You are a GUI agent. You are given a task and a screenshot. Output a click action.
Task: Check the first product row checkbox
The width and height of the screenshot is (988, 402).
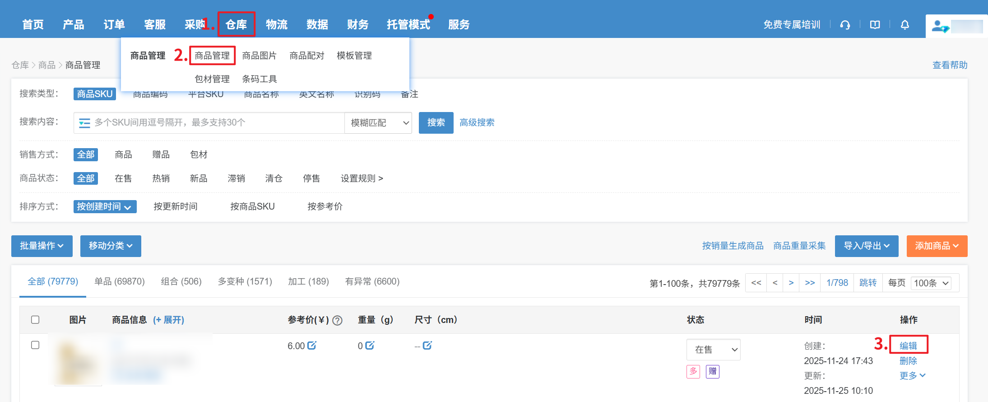pyautogui.click(x=35, y=345)
